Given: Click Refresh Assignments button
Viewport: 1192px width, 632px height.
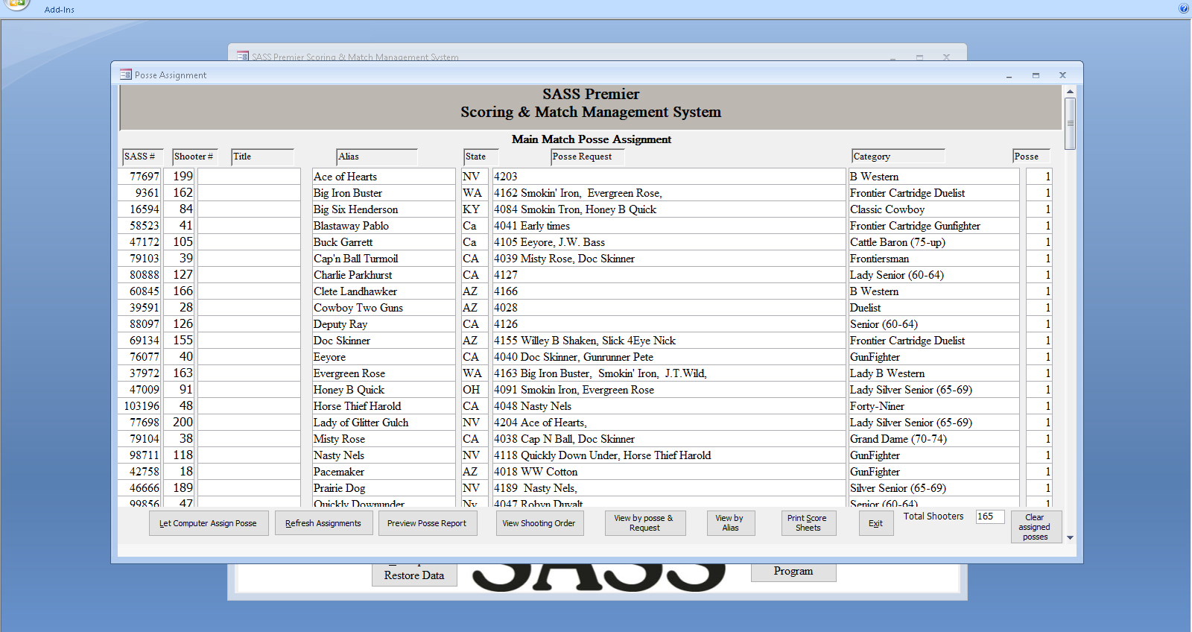Looking at the screenshot, I should click(x=323, y=523).
